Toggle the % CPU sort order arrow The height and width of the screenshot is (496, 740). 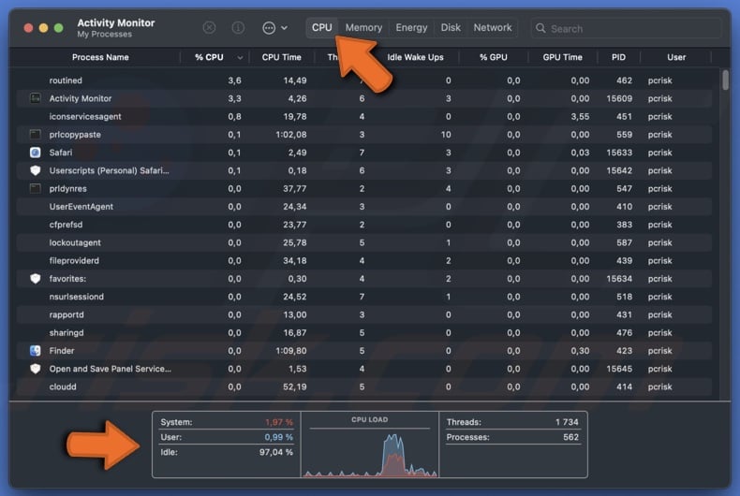[240, 57]
